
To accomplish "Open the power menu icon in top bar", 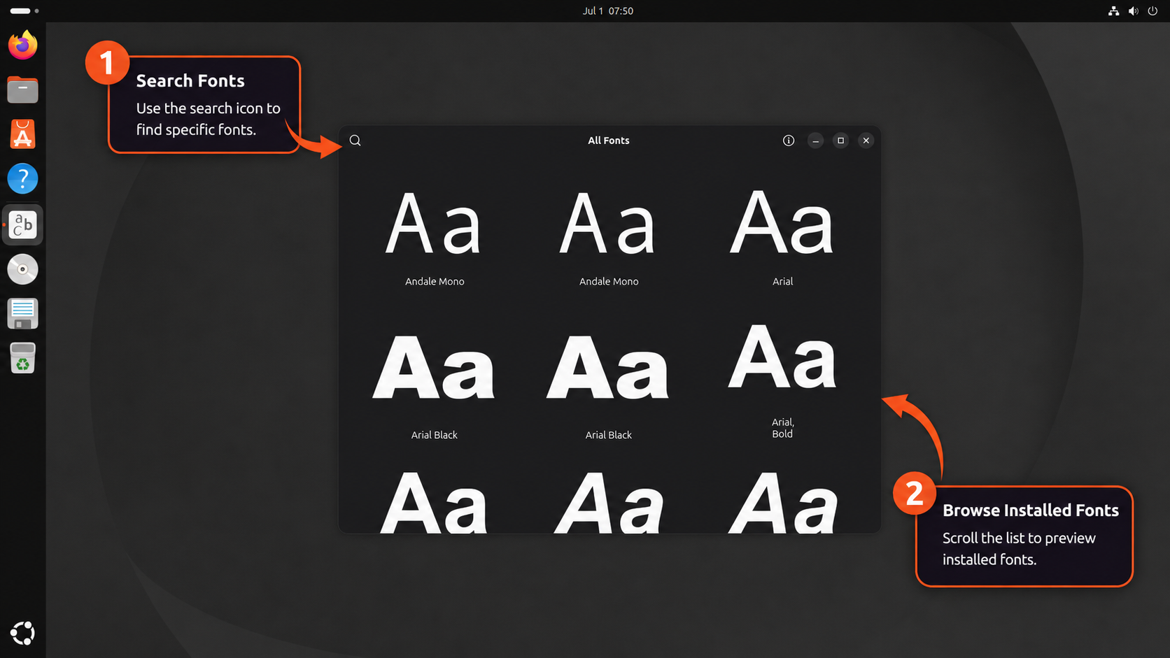I will tap(1153, 11).
